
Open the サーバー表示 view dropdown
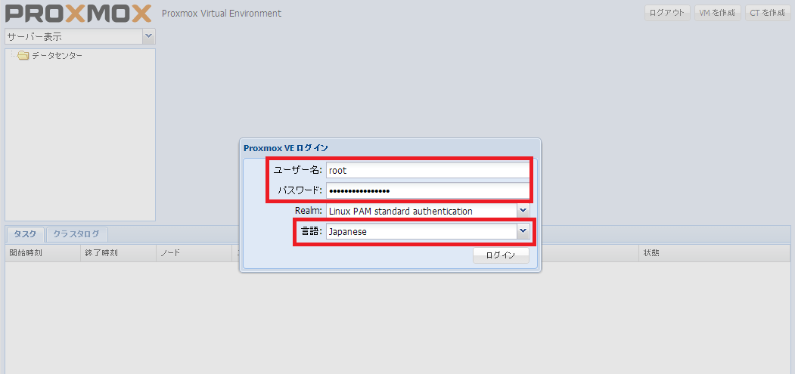tap(148, 36)
